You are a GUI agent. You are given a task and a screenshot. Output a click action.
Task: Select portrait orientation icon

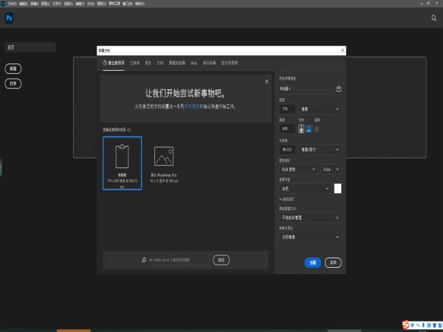coord(301,128)
